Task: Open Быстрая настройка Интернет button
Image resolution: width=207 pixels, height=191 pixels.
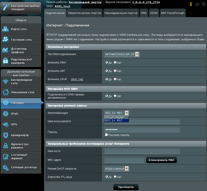Action: click(x=21, y=8)
